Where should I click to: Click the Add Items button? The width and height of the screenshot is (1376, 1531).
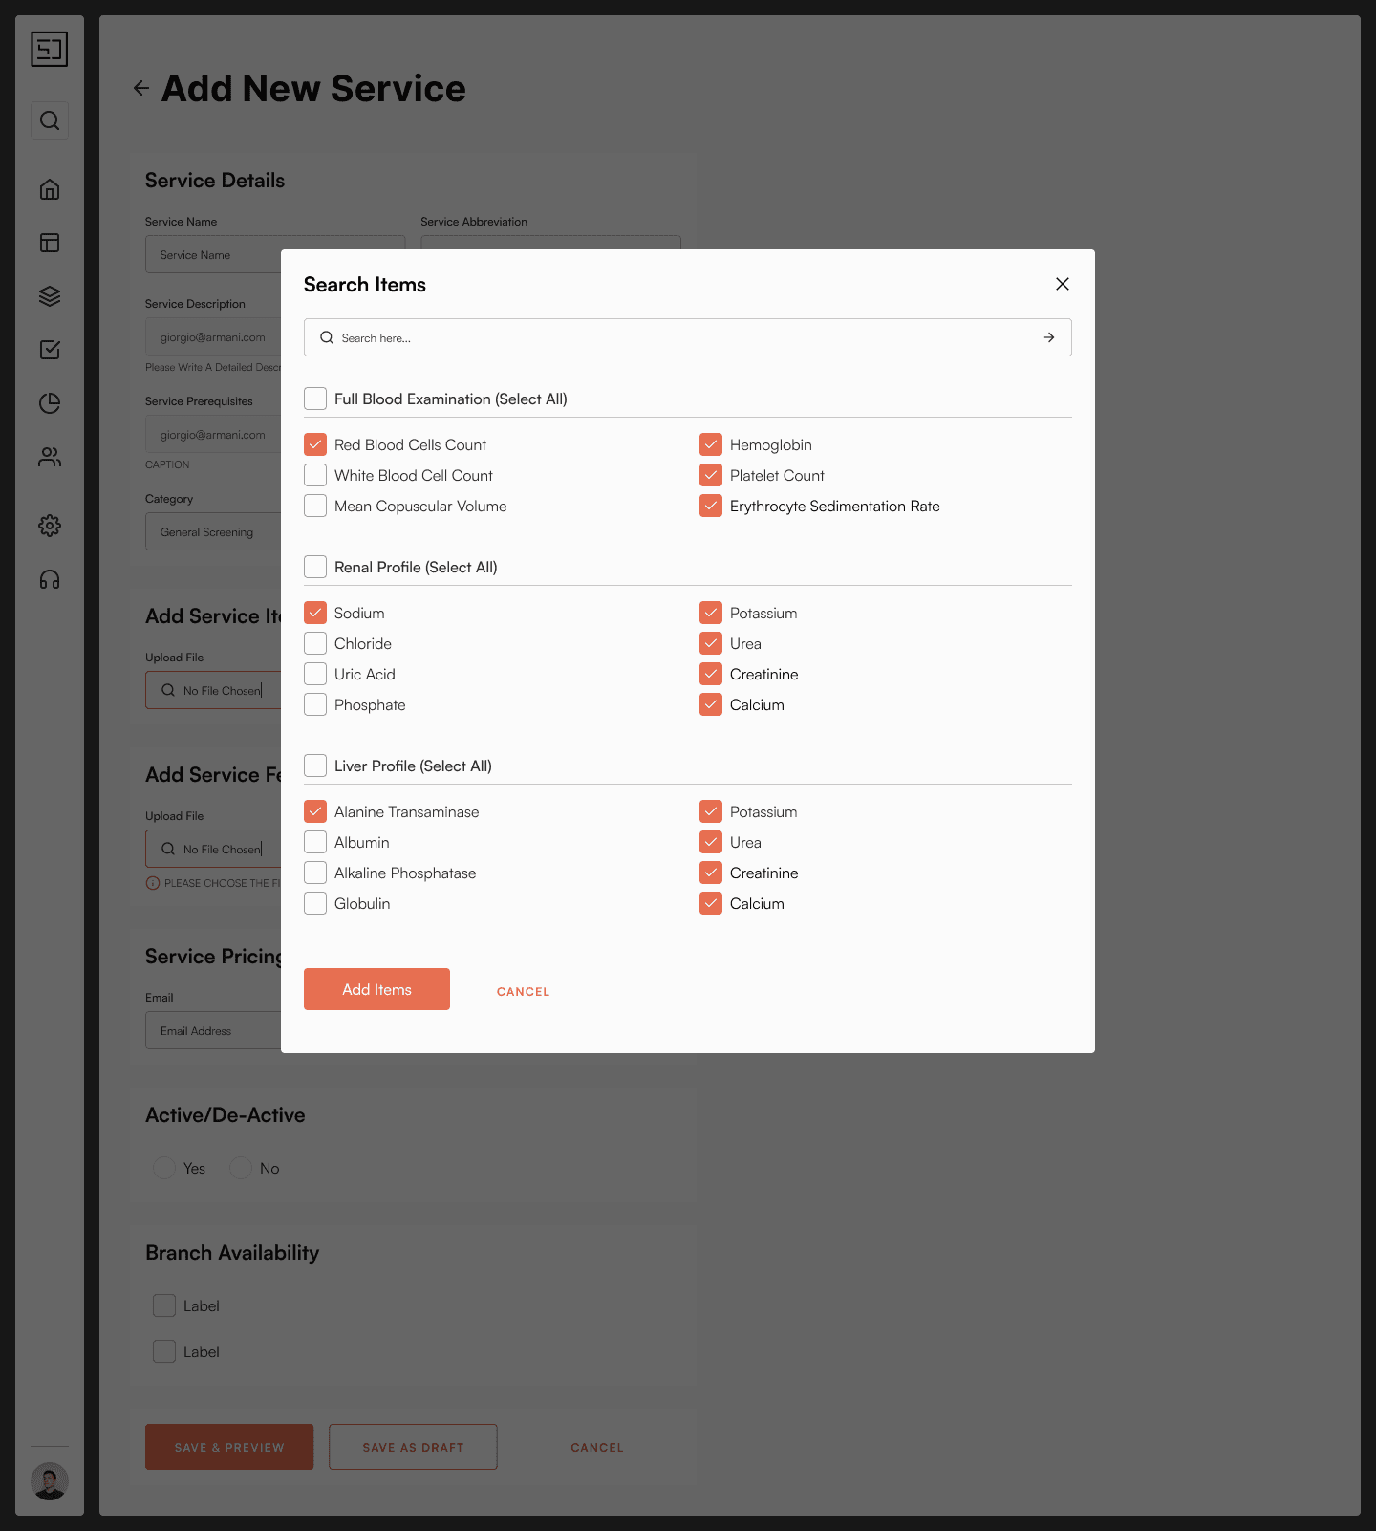[376, 989]
